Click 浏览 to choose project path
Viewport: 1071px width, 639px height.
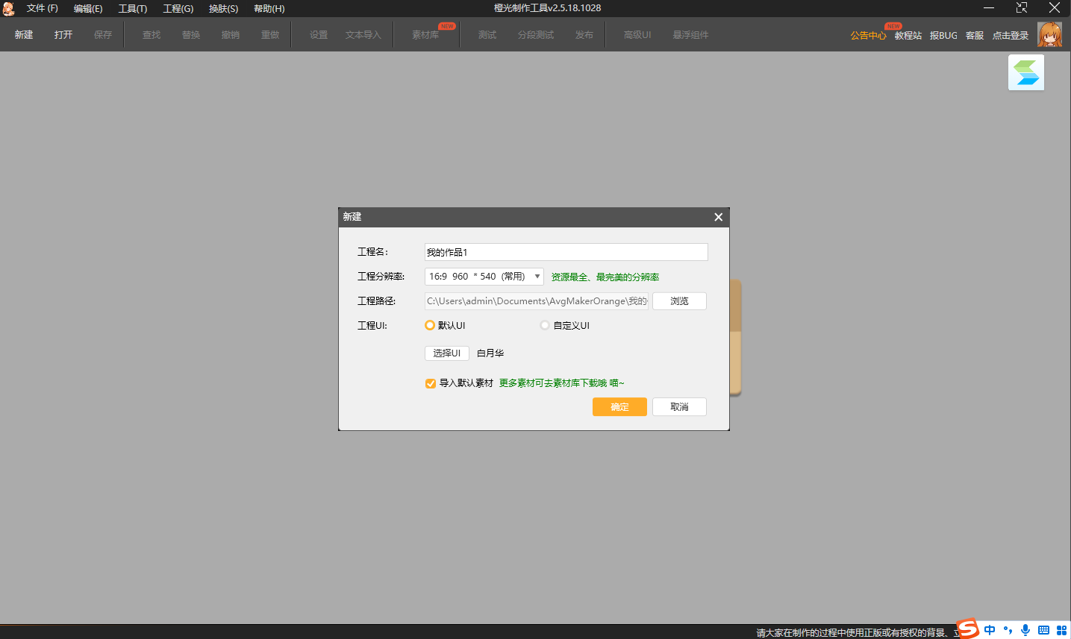click(679, 301)
